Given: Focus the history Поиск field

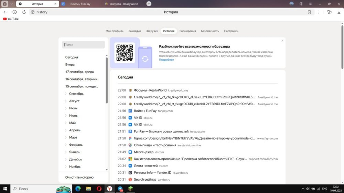Looking at the screenshot, I should click(x=83, y=45).
